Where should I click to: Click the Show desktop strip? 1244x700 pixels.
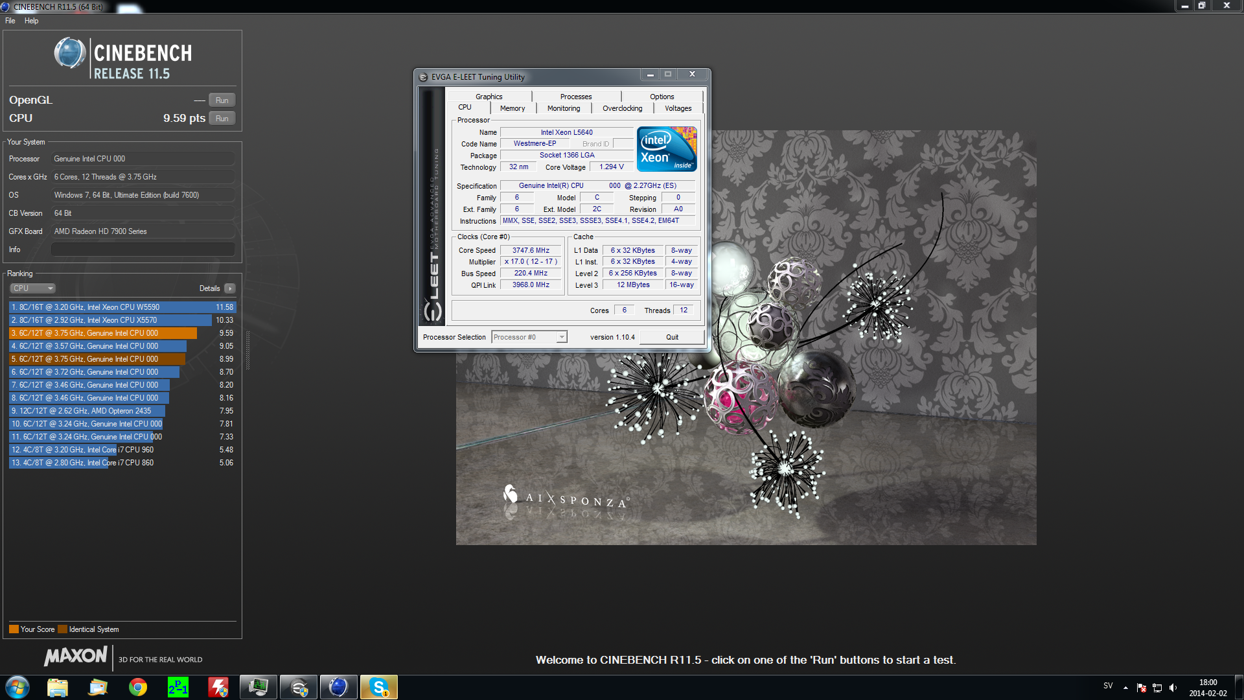pos(1239,687)
